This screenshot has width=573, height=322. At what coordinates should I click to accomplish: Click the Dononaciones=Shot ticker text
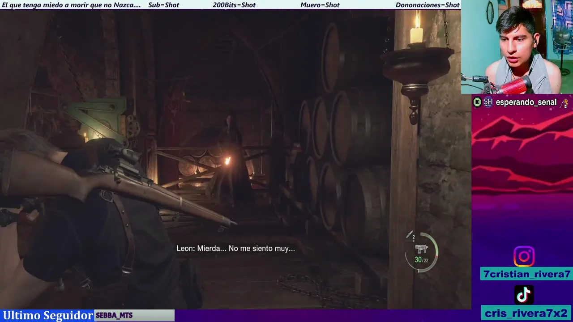point(428,5)
